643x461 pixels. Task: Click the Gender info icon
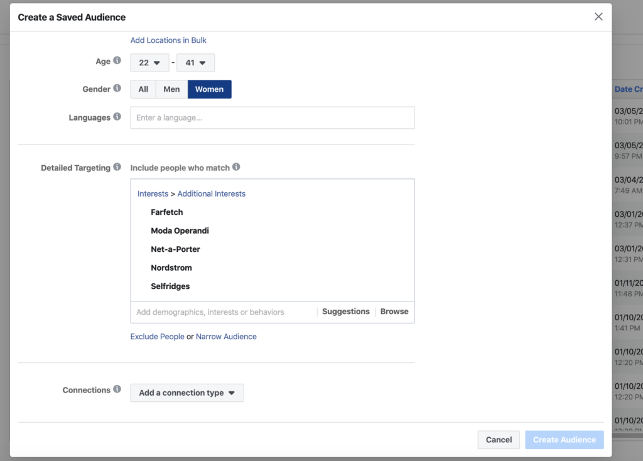pyautogui.click(x=117, y=88)
